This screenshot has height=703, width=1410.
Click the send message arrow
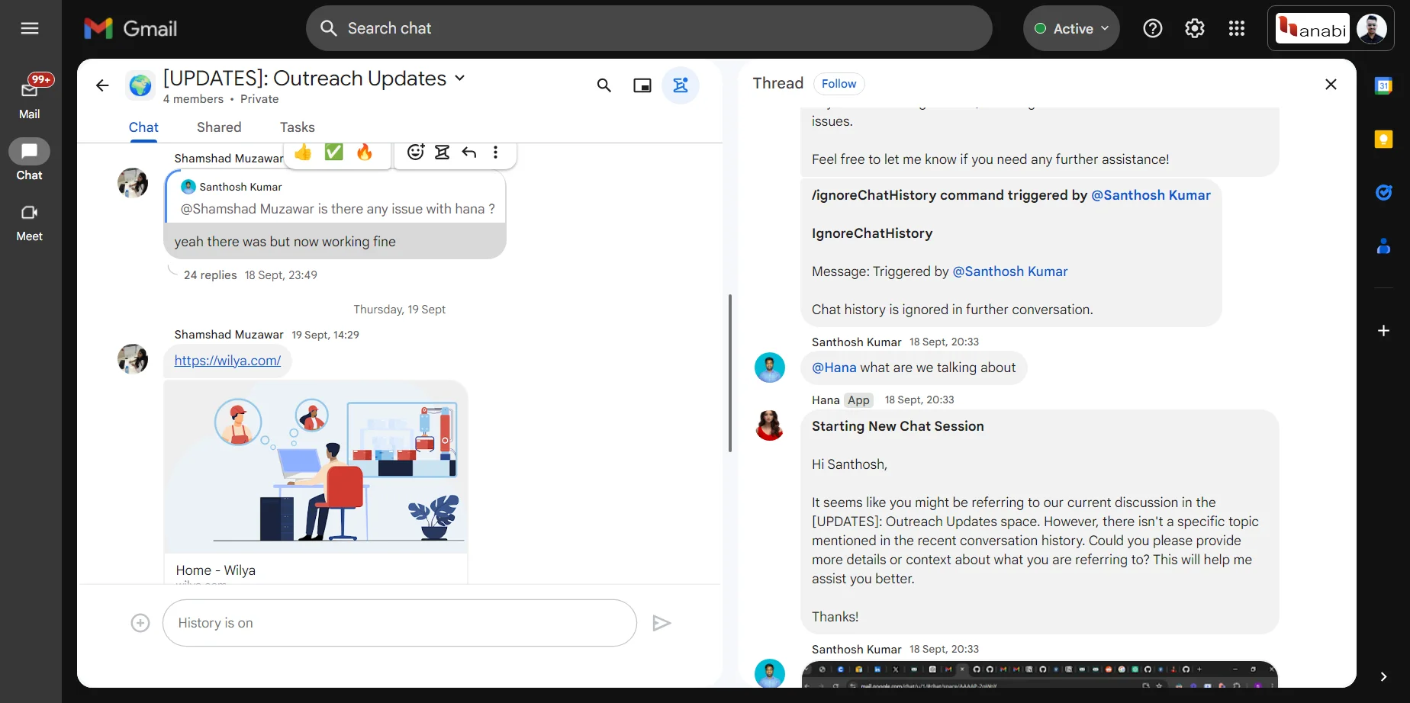click(662, 623)
